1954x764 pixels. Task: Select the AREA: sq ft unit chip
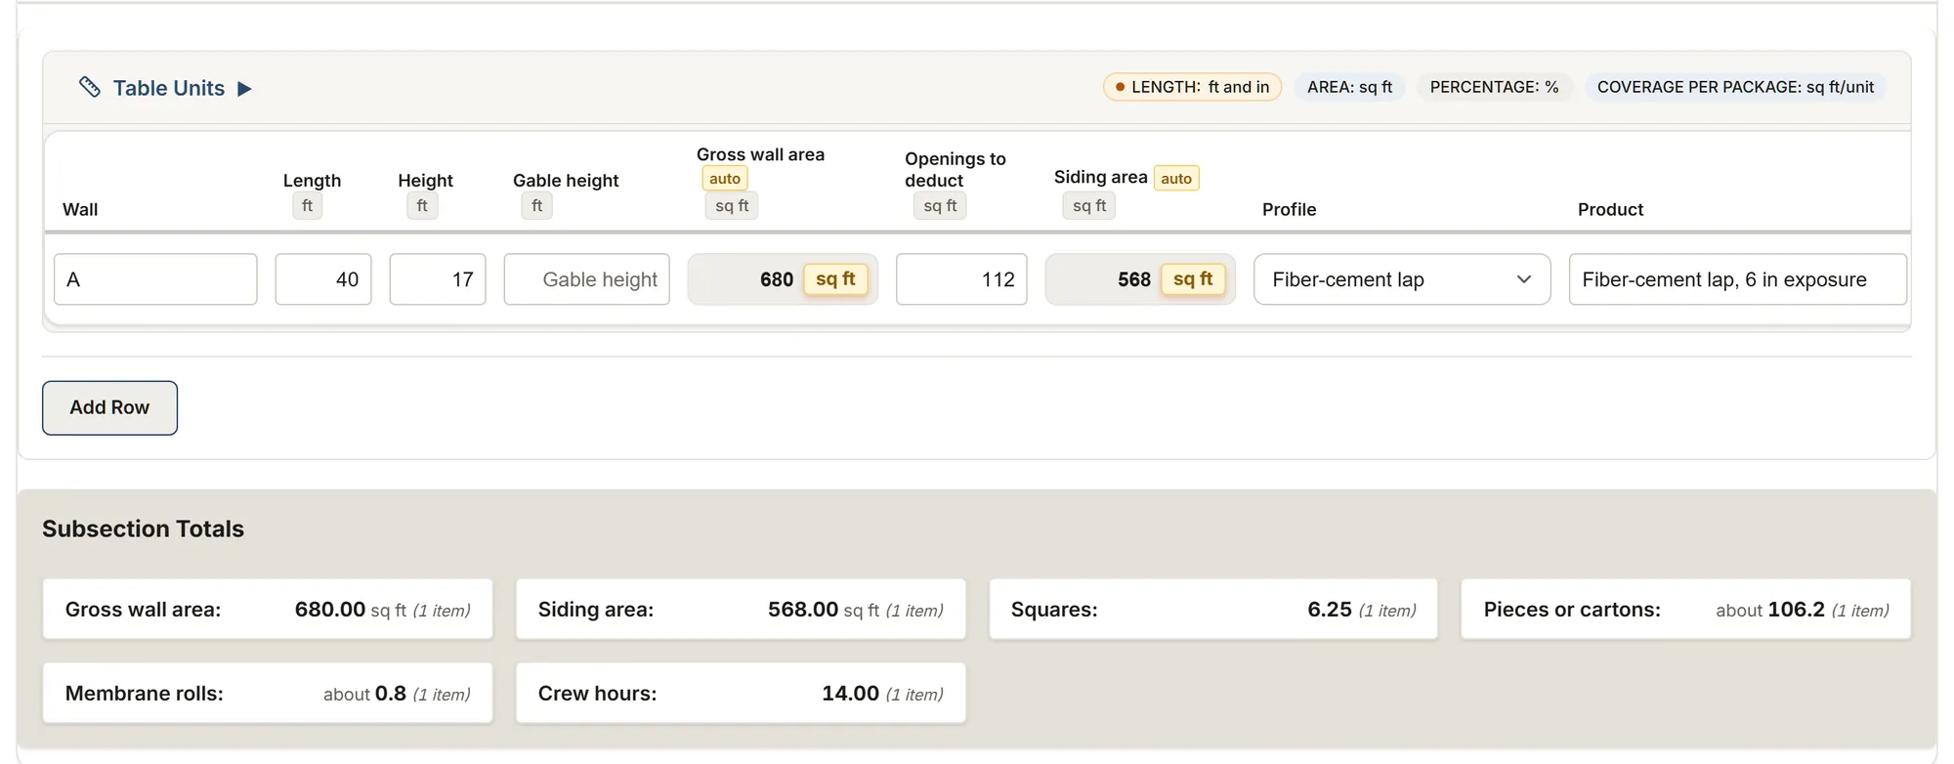1349,87
